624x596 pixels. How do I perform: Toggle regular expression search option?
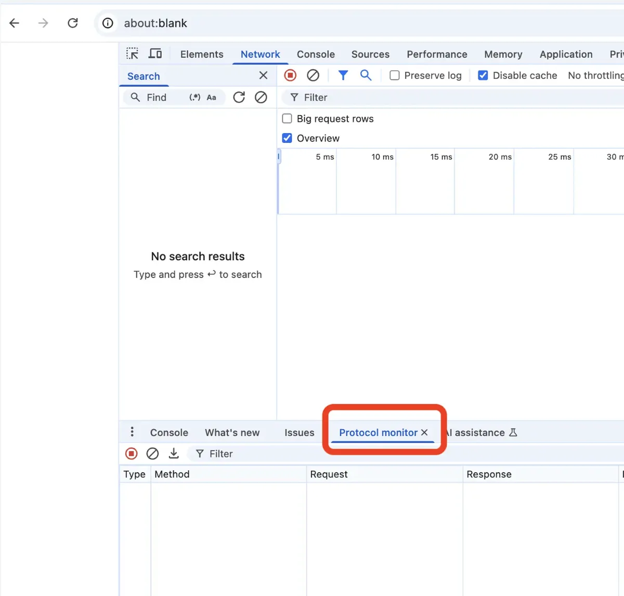(x=195, y=97)
